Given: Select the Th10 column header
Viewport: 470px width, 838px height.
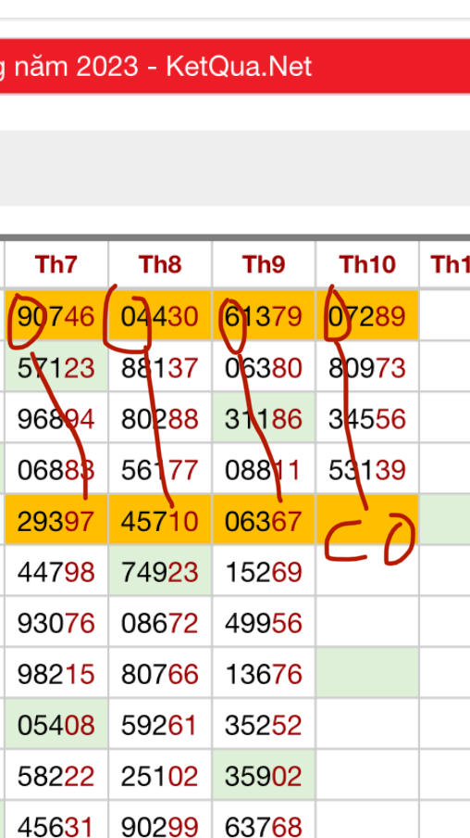Looking at the screenshot, I should pos(367,264).
